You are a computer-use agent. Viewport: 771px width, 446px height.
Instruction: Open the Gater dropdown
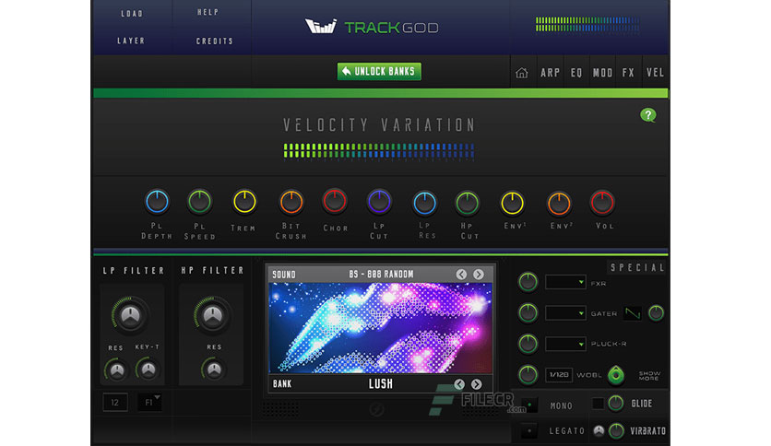[565, 313]
